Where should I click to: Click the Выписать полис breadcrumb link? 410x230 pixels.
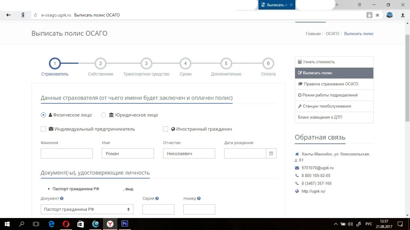click(359, 34)
